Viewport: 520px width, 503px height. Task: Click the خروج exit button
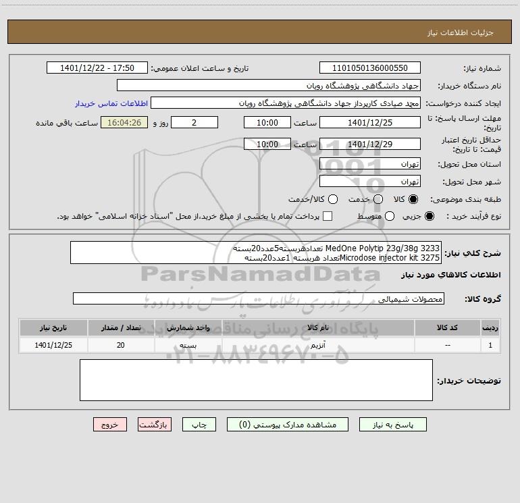pos(110,425)
